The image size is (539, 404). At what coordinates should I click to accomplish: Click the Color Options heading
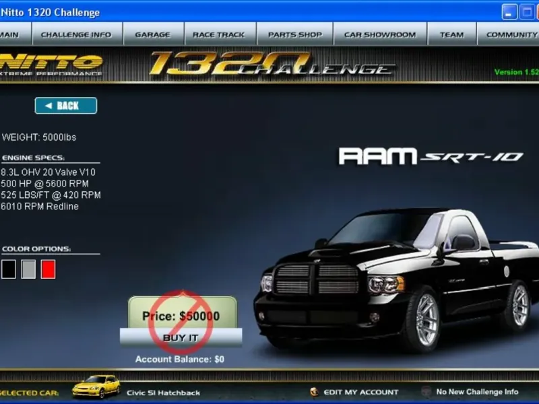36,248
